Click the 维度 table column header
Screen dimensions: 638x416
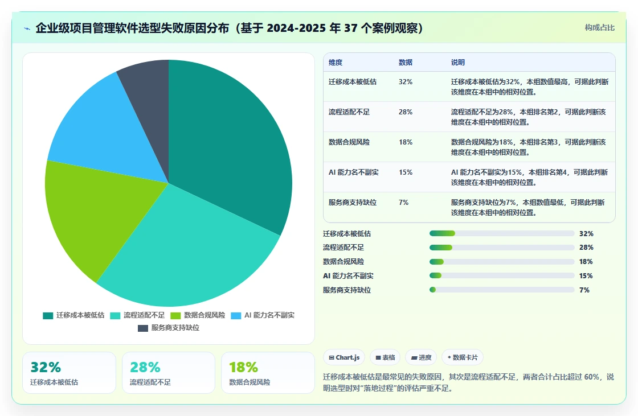(x=336, y=63)
